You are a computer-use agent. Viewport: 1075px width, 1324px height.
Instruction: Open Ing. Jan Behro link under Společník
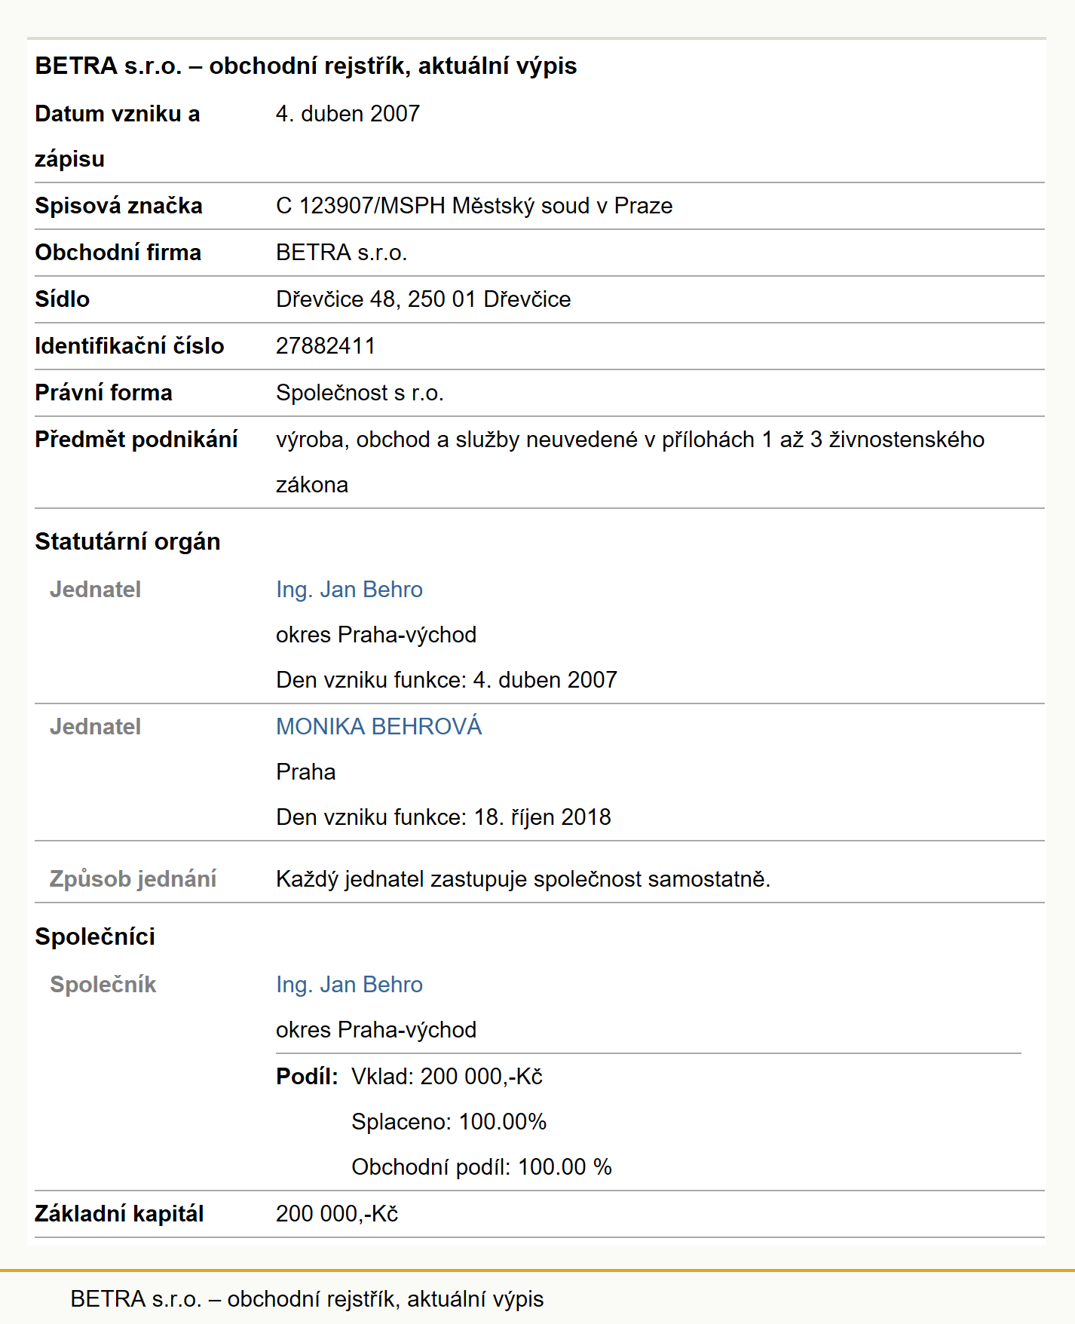pos(349,985)
